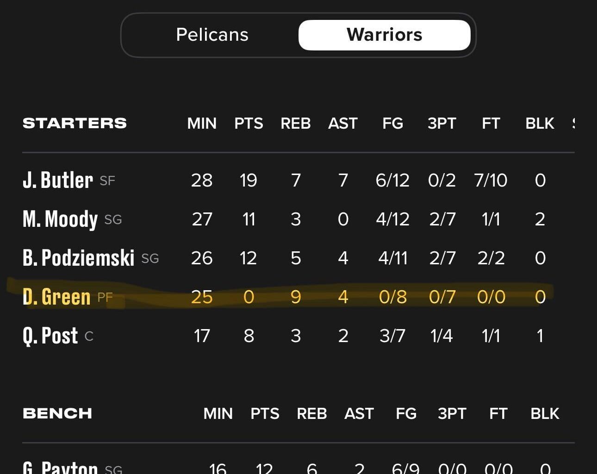Click the bench 3PT column header

pyautogui.click(x=452, y=413)
